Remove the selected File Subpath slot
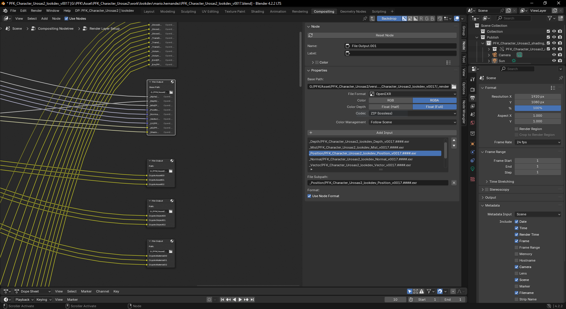This screenshot has width=566, height=309. (454, 183)
